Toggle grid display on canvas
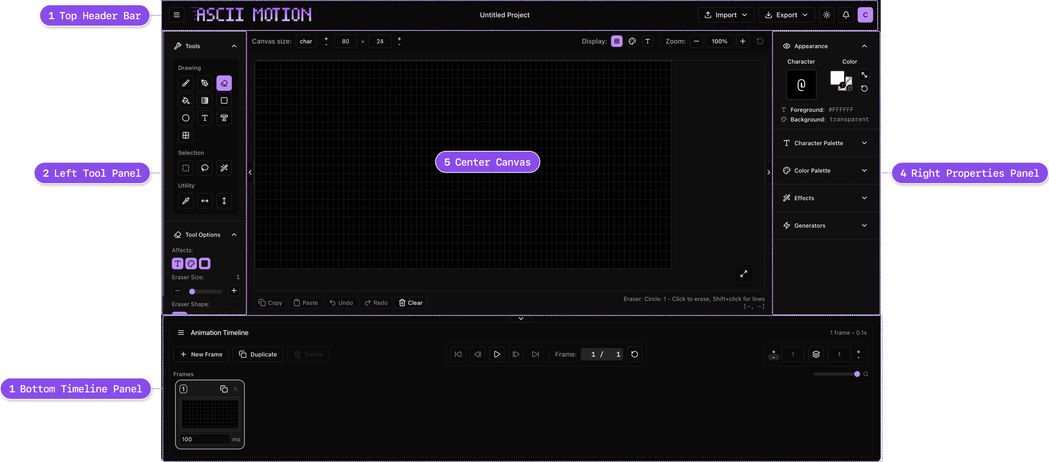The height and width of the screenshot is (462, 1049). pyautogui.click(x=617, y=41)
